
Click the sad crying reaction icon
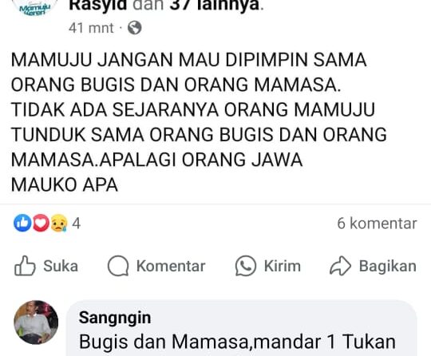pos(59,223)
